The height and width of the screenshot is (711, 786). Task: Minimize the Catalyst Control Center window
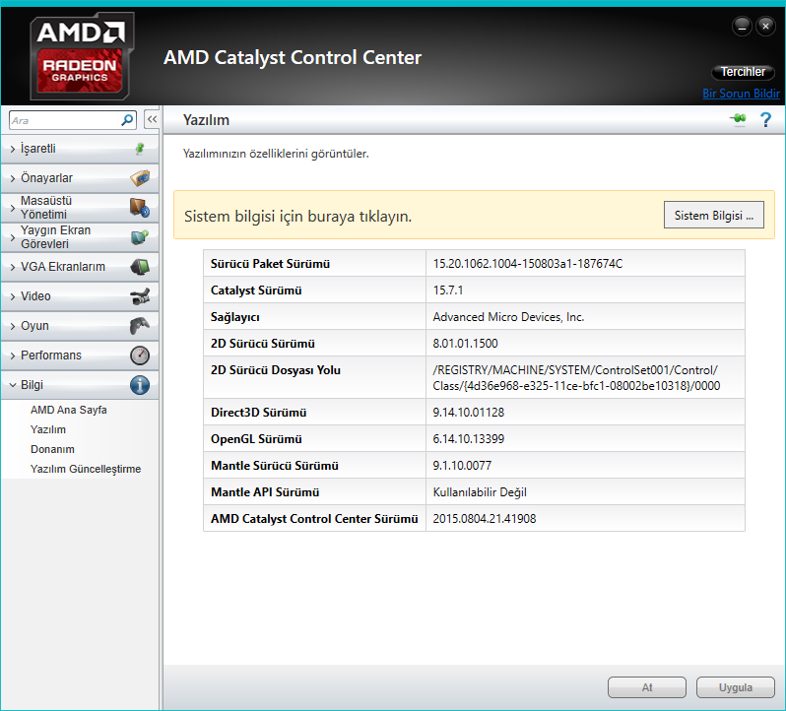coord(742,26)
